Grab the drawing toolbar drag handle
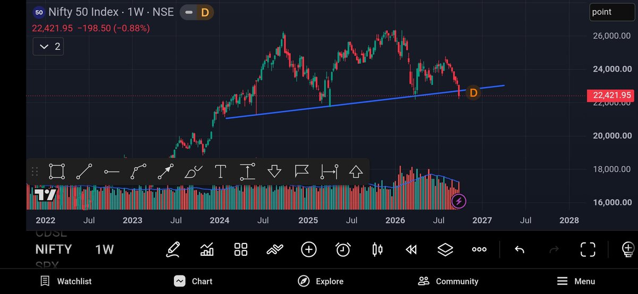Viewport: 638px width, 294px height. pos(35,171)
